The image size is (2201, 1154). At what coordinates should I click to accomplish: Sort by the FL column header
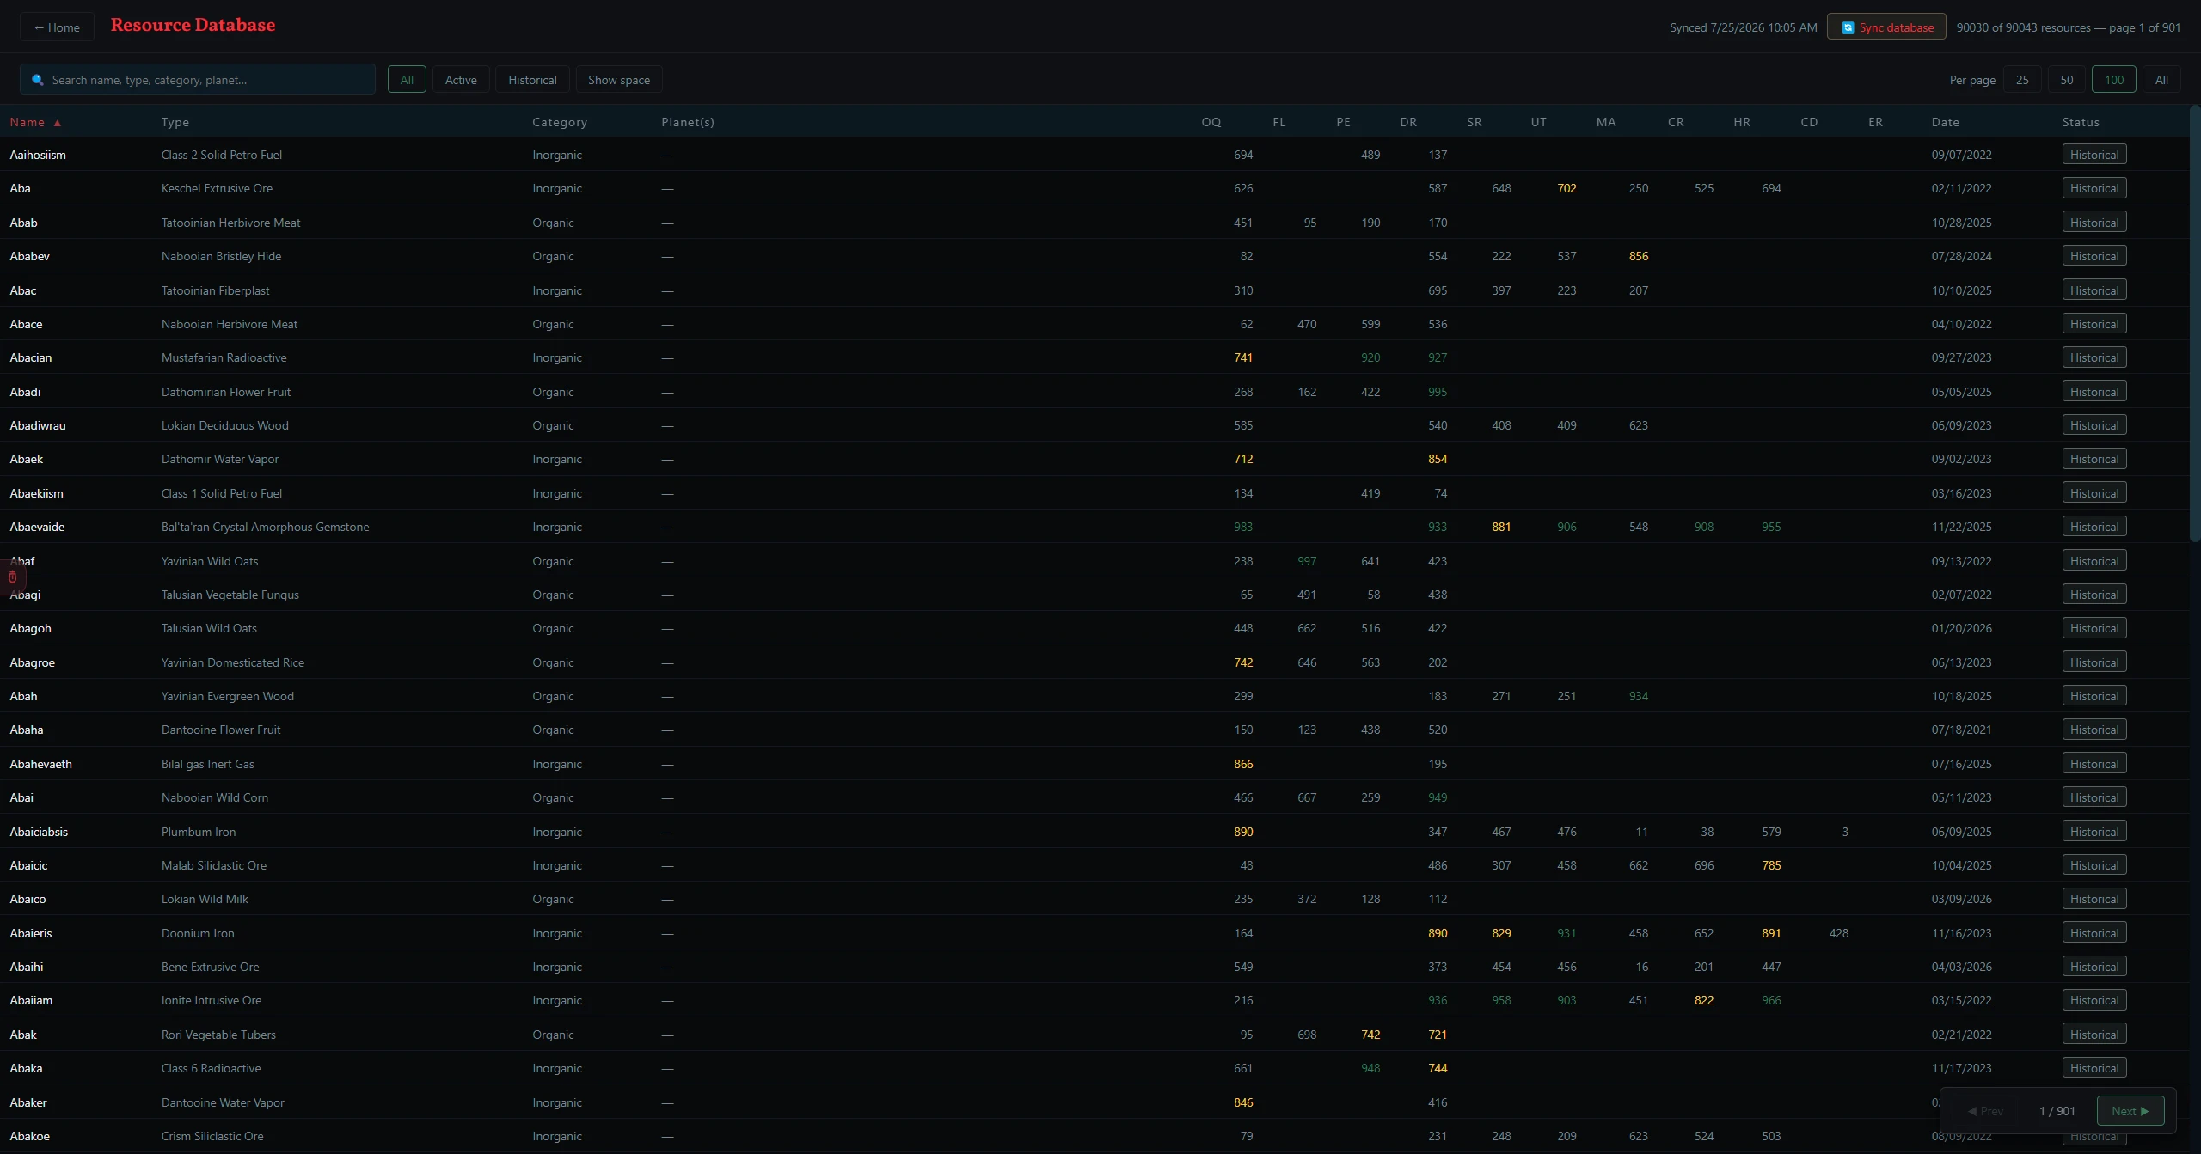[1278, 122]
